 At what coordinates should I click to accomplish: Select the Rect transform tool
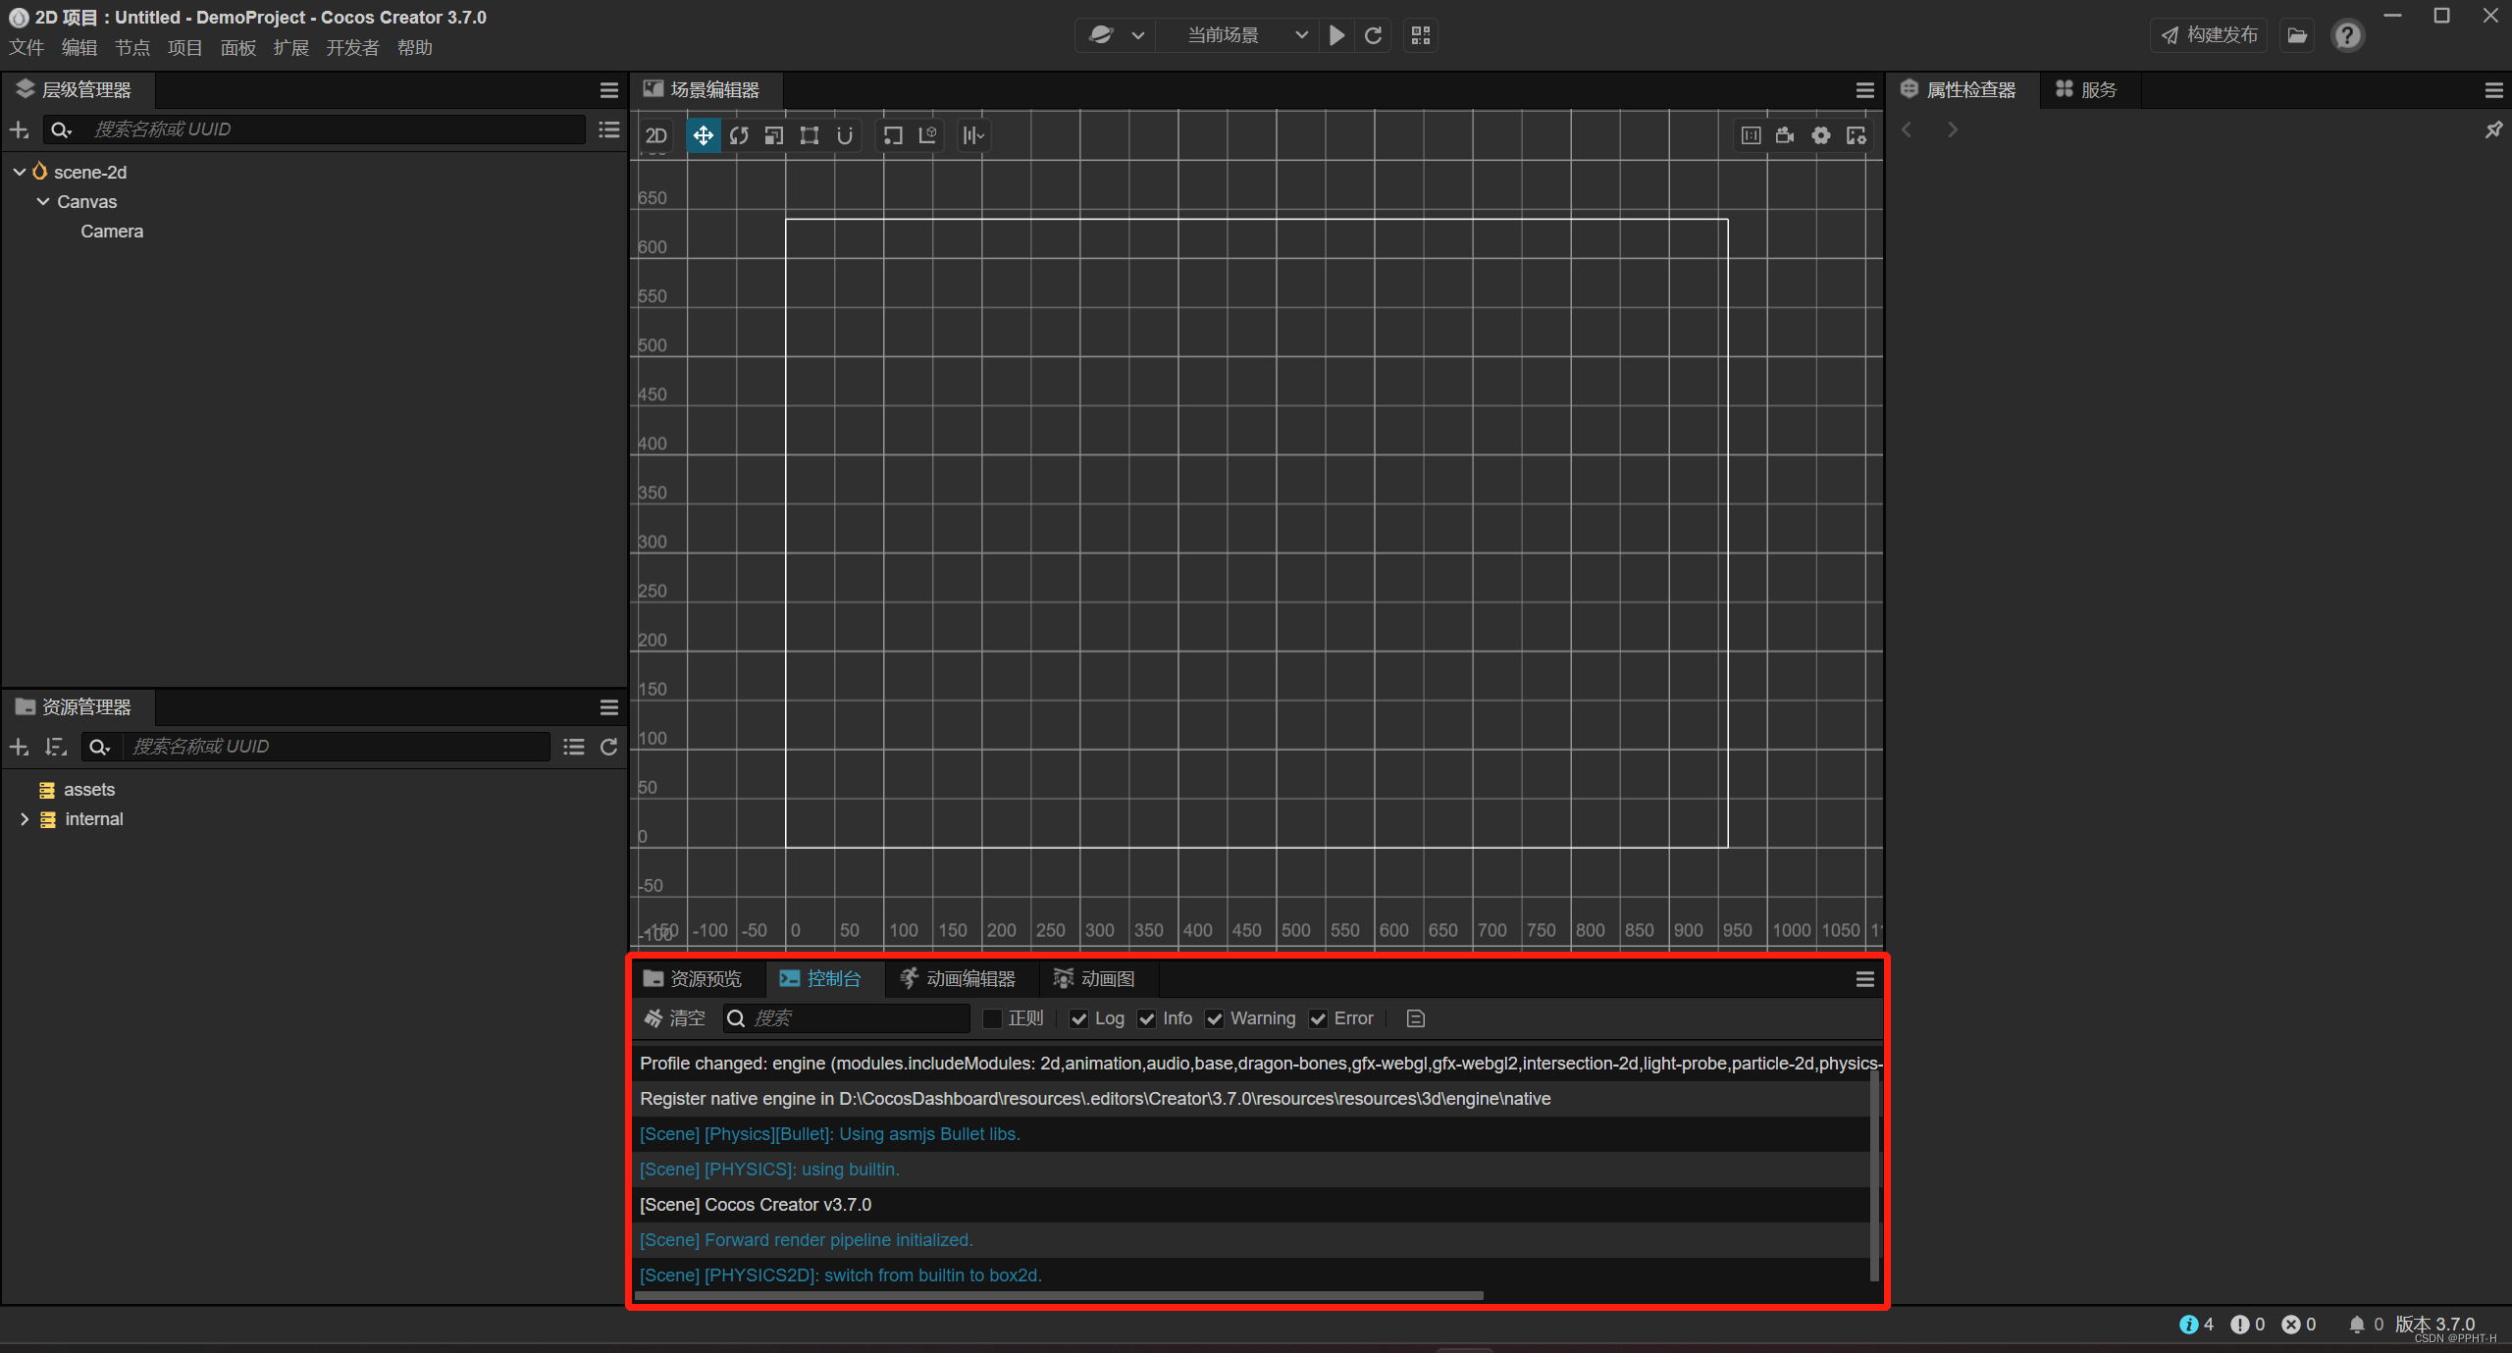click(x=810, y=135)
